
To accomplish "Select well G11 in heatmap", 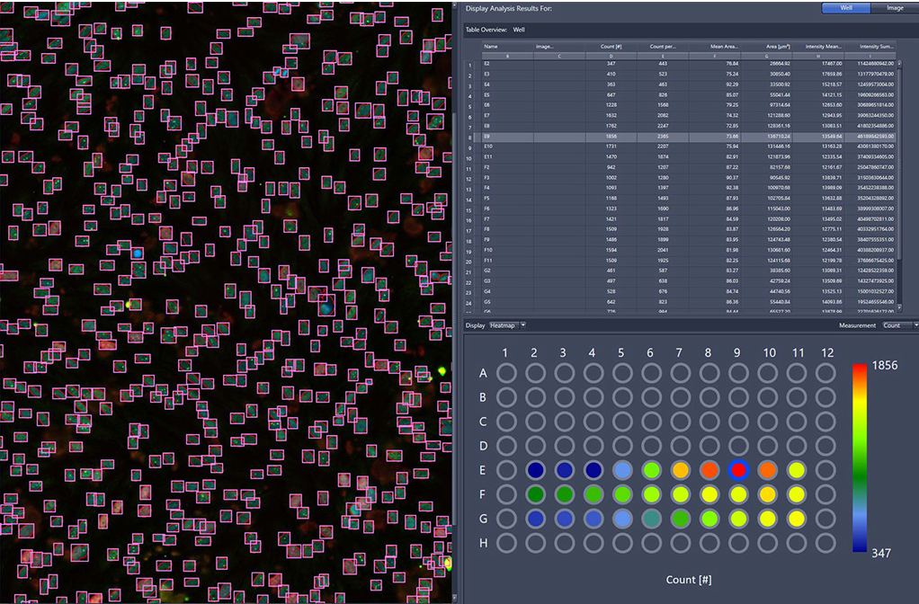I will point(797,519).
